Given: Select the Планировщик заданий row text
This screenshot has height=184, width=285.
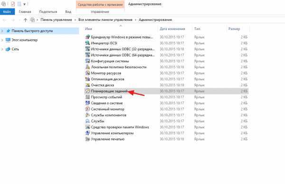Looking at the screenshot, I should [x=109, y=91].
